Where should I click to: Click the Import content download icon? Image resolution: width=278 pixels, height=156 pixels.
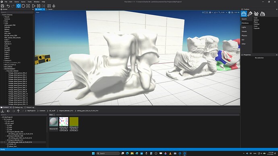coord(2,111)
